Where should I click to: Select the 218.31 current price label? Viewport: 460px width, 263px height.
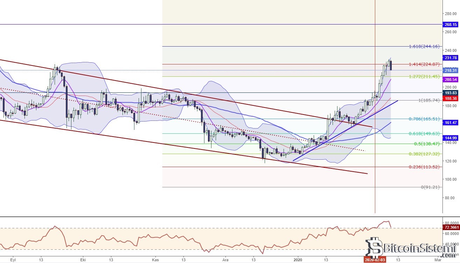(450, 70)
